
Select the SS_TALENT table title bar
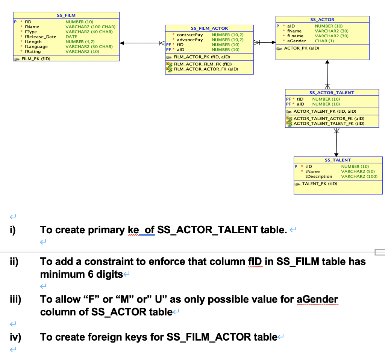[x=338, y=160]
